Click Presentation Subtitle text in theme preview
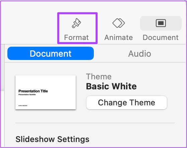The height and width of the screenshot is (148, 187). [x=27, y=95]
